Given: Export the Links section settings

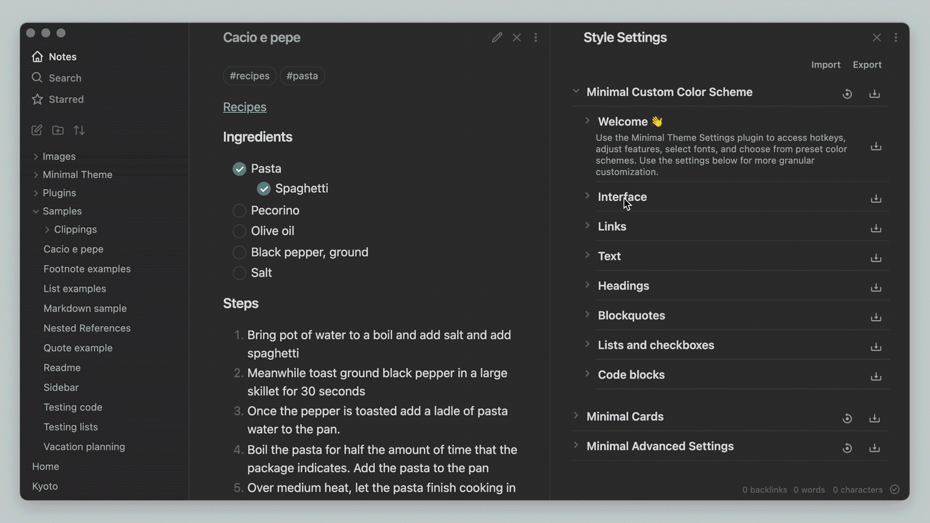Looking at the screenshot, I should (x=876, y=228).
